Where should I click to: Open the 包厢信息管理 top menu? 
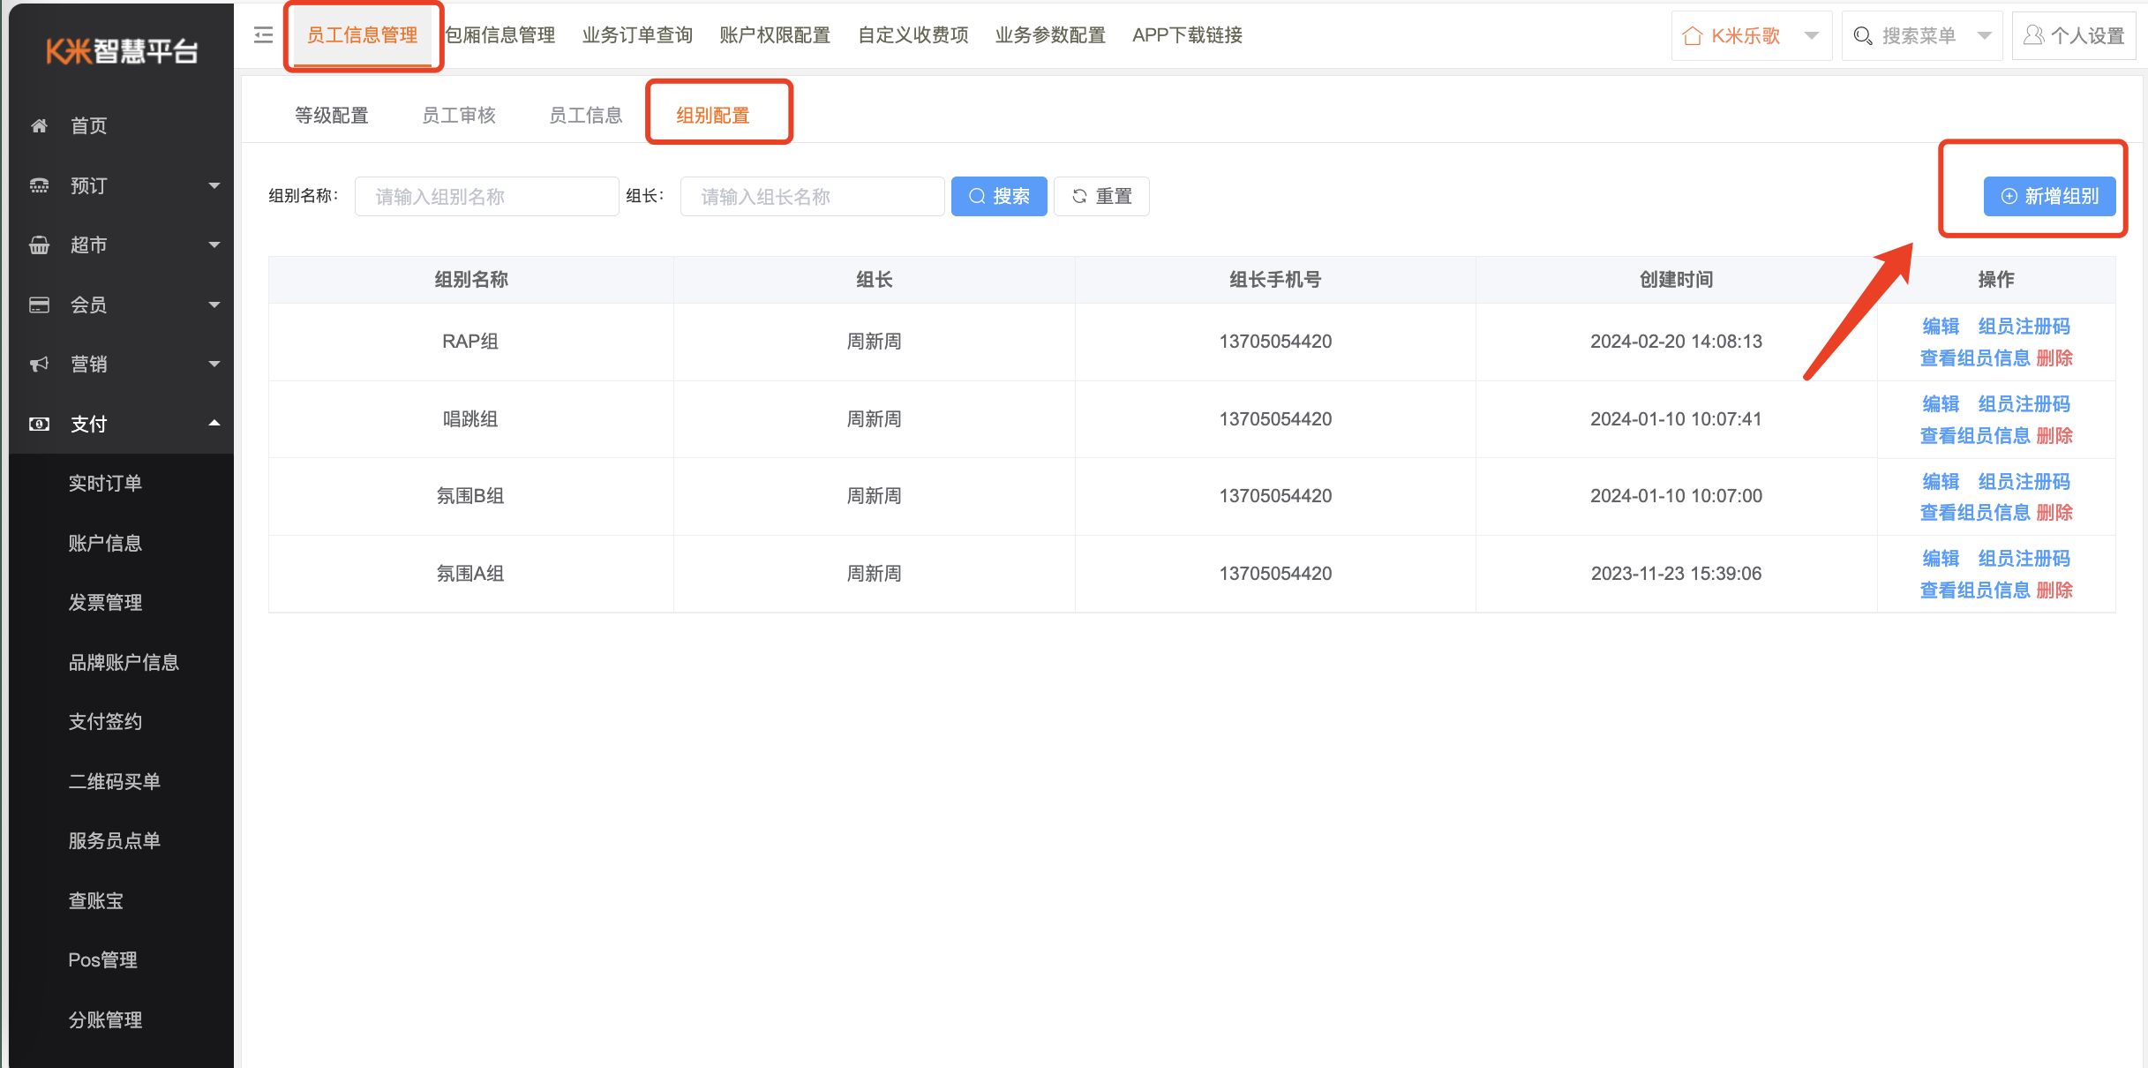pyautogui.click(x=500, y=35)
